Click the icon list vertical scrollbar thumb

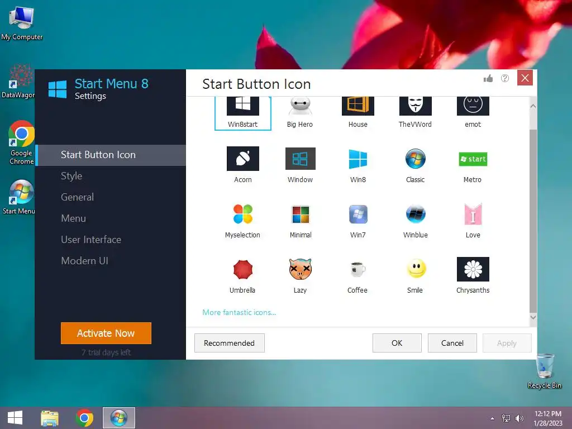533,221
